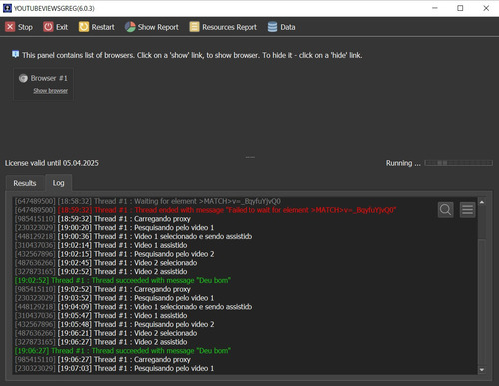Image resolution: width=499 pixels, height=386 pixels.
Task: Click the yellow Restart icon
Action: click(84, 27)
